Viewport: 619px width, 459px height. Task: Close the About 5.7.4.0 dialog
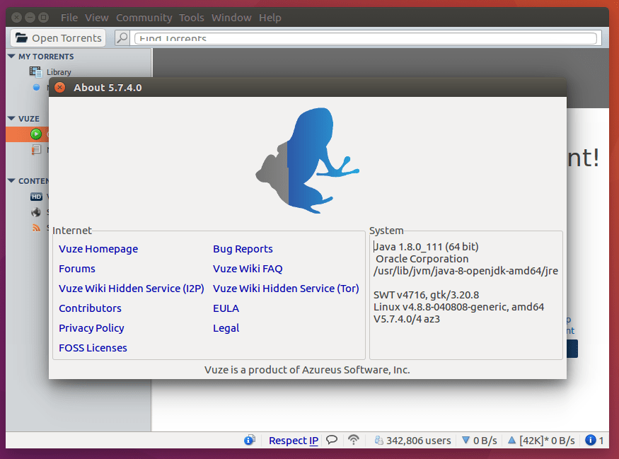tap(59, 87)
